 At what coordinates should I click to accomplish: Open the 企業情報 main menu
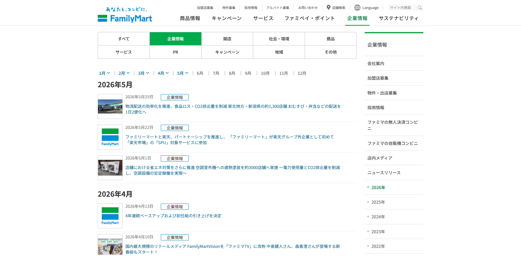(357, 18)
